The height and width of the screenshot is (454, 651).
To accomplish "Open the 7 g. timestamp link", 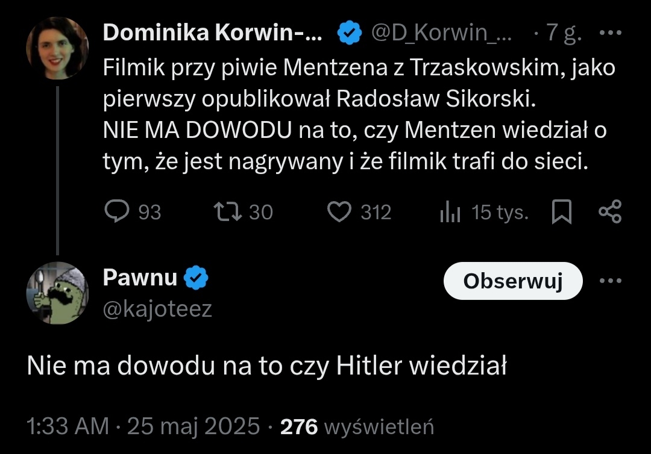I will 564,34.
